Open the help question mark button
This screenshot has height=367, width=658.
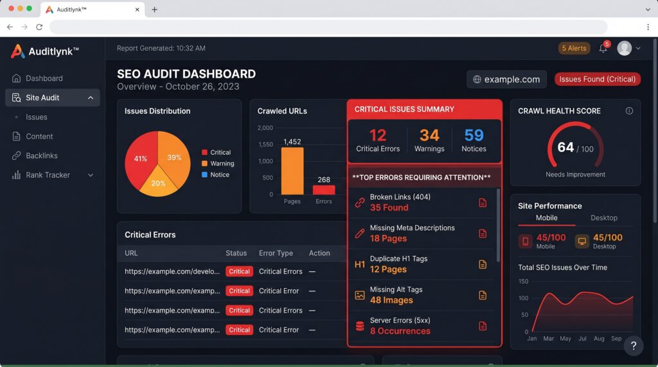tap(634, 346)
